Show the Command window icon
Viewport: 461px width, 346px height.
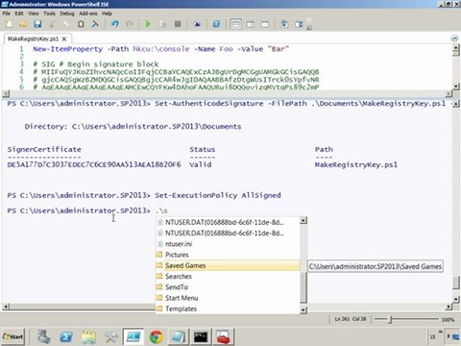284,24
